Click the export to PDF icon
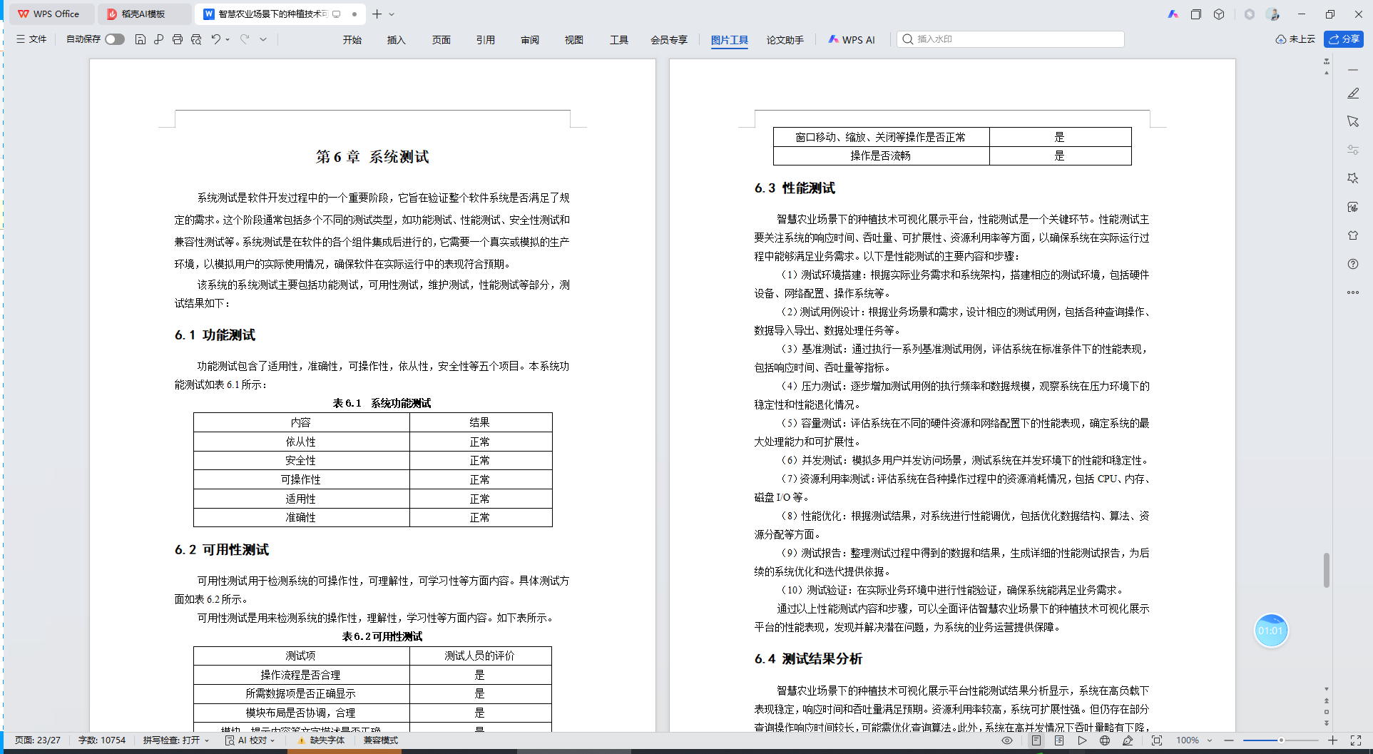 158,39
